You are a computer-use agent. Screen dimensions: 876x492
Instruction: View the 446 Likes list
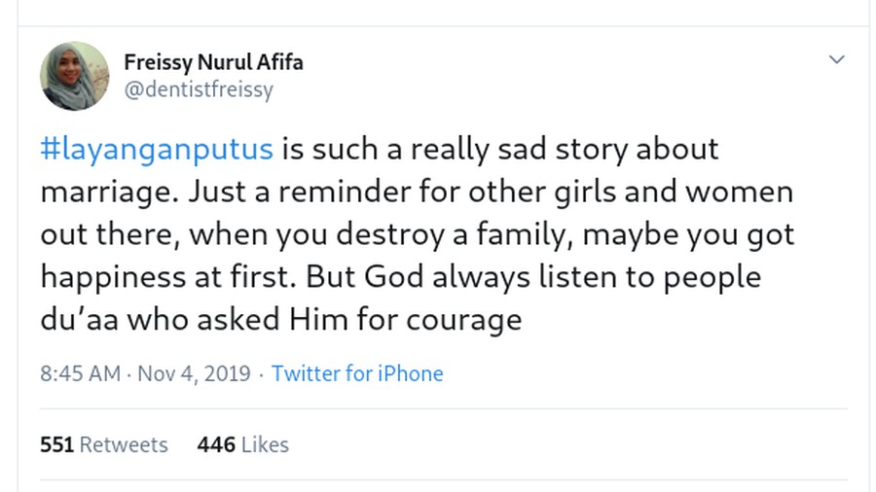click(x=243, y=444)
